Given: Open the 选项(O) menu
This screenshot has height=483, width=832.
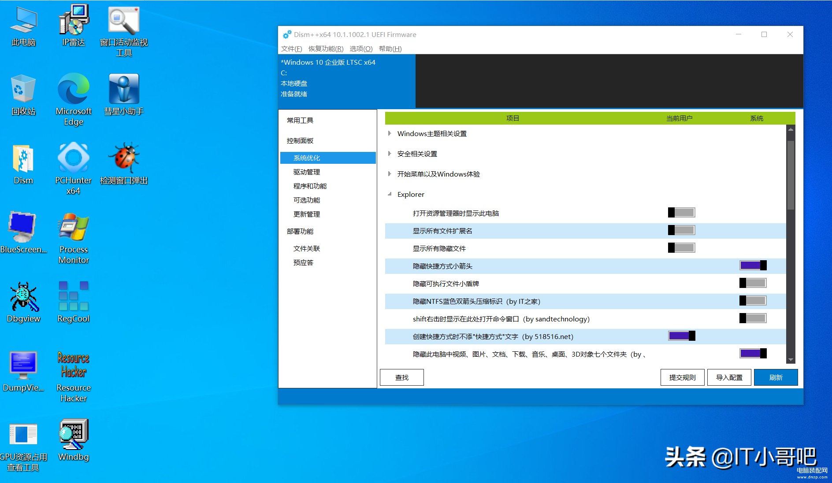Looking at the screenshot, I should pyautogui.click(x=361, y=49).
